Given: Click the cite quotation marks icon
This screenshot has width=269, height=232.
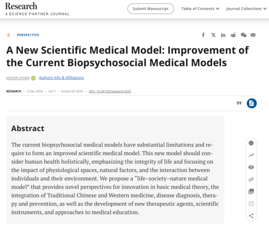Looking at the screenshot, I should coord(239,103).
